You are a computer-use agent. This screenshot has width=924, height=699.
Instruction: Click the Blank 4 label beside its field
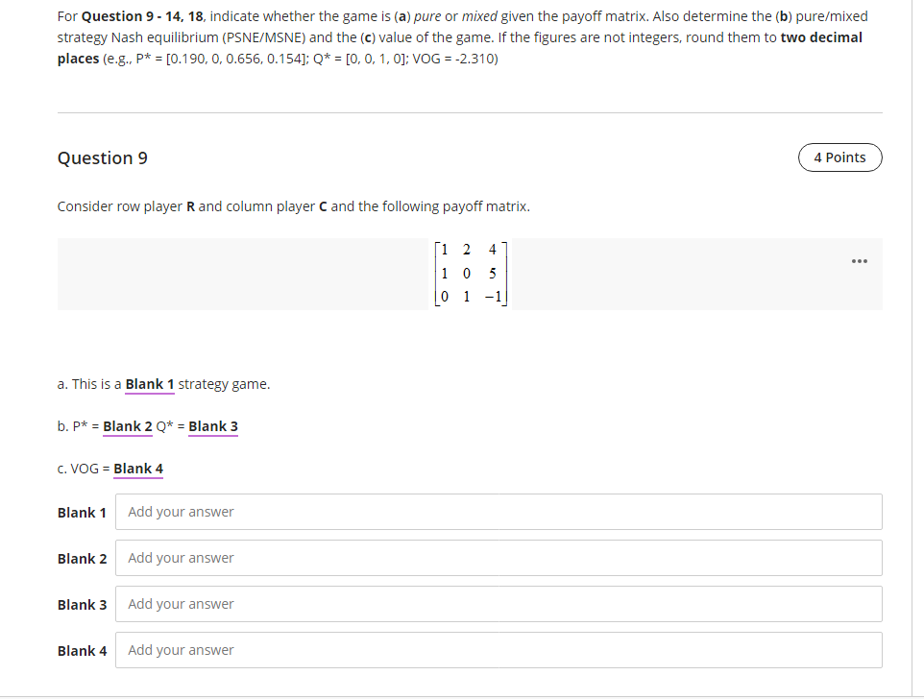coord(82,650)
